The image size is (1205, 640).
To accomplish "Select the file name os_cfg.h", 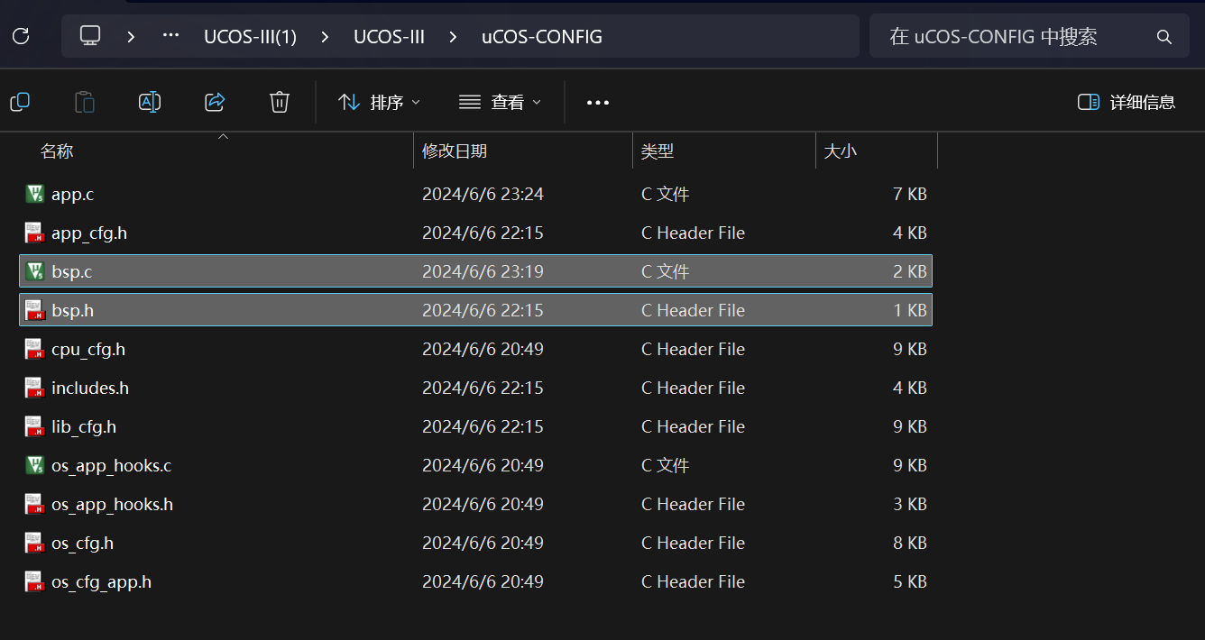I will point(82,544).
